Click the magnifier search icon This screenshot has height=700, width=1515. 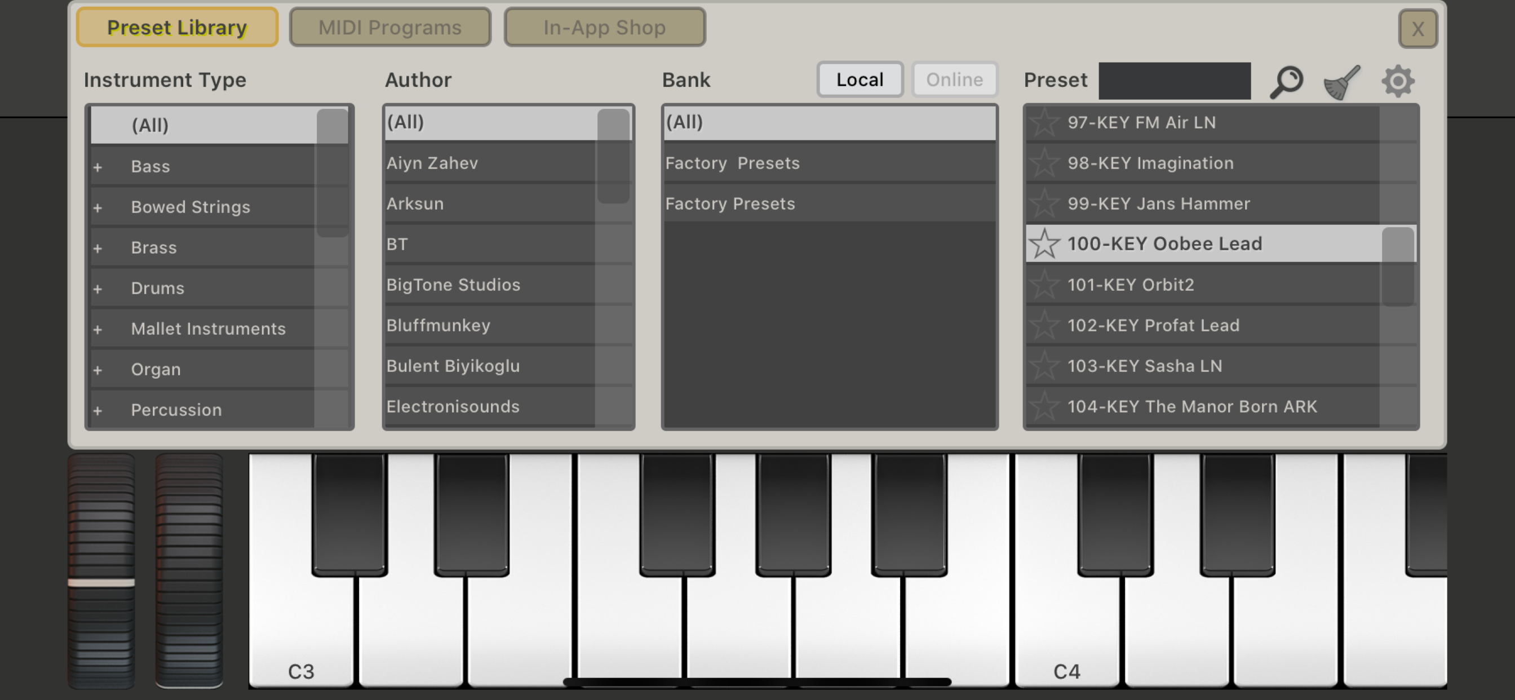(x=1287, y=82)
